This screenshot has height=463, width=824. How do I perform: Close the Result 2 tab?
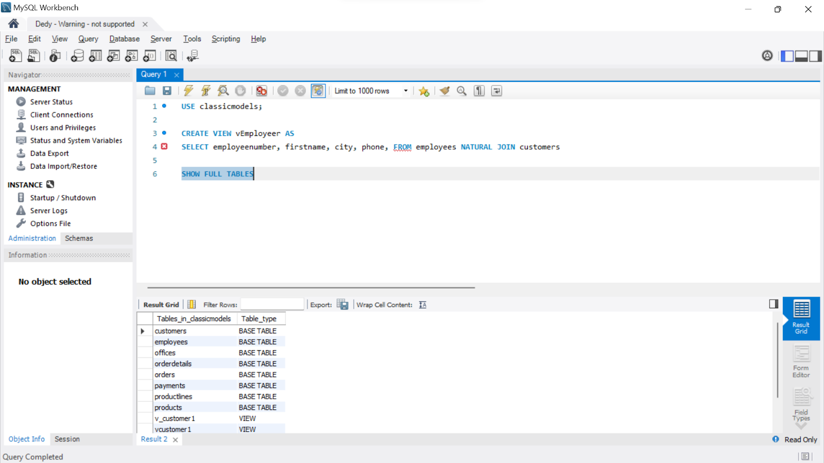176,440
